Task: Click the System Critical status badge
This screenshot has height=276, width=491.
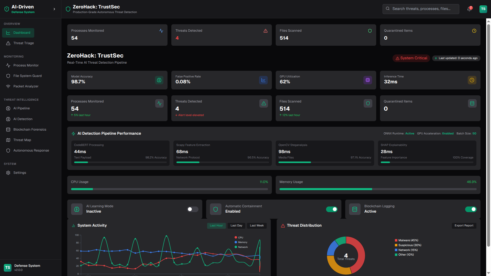Action: coord(411,58)
